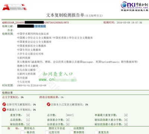Select 大学生论文联合比对库 entry

(30, 54)
